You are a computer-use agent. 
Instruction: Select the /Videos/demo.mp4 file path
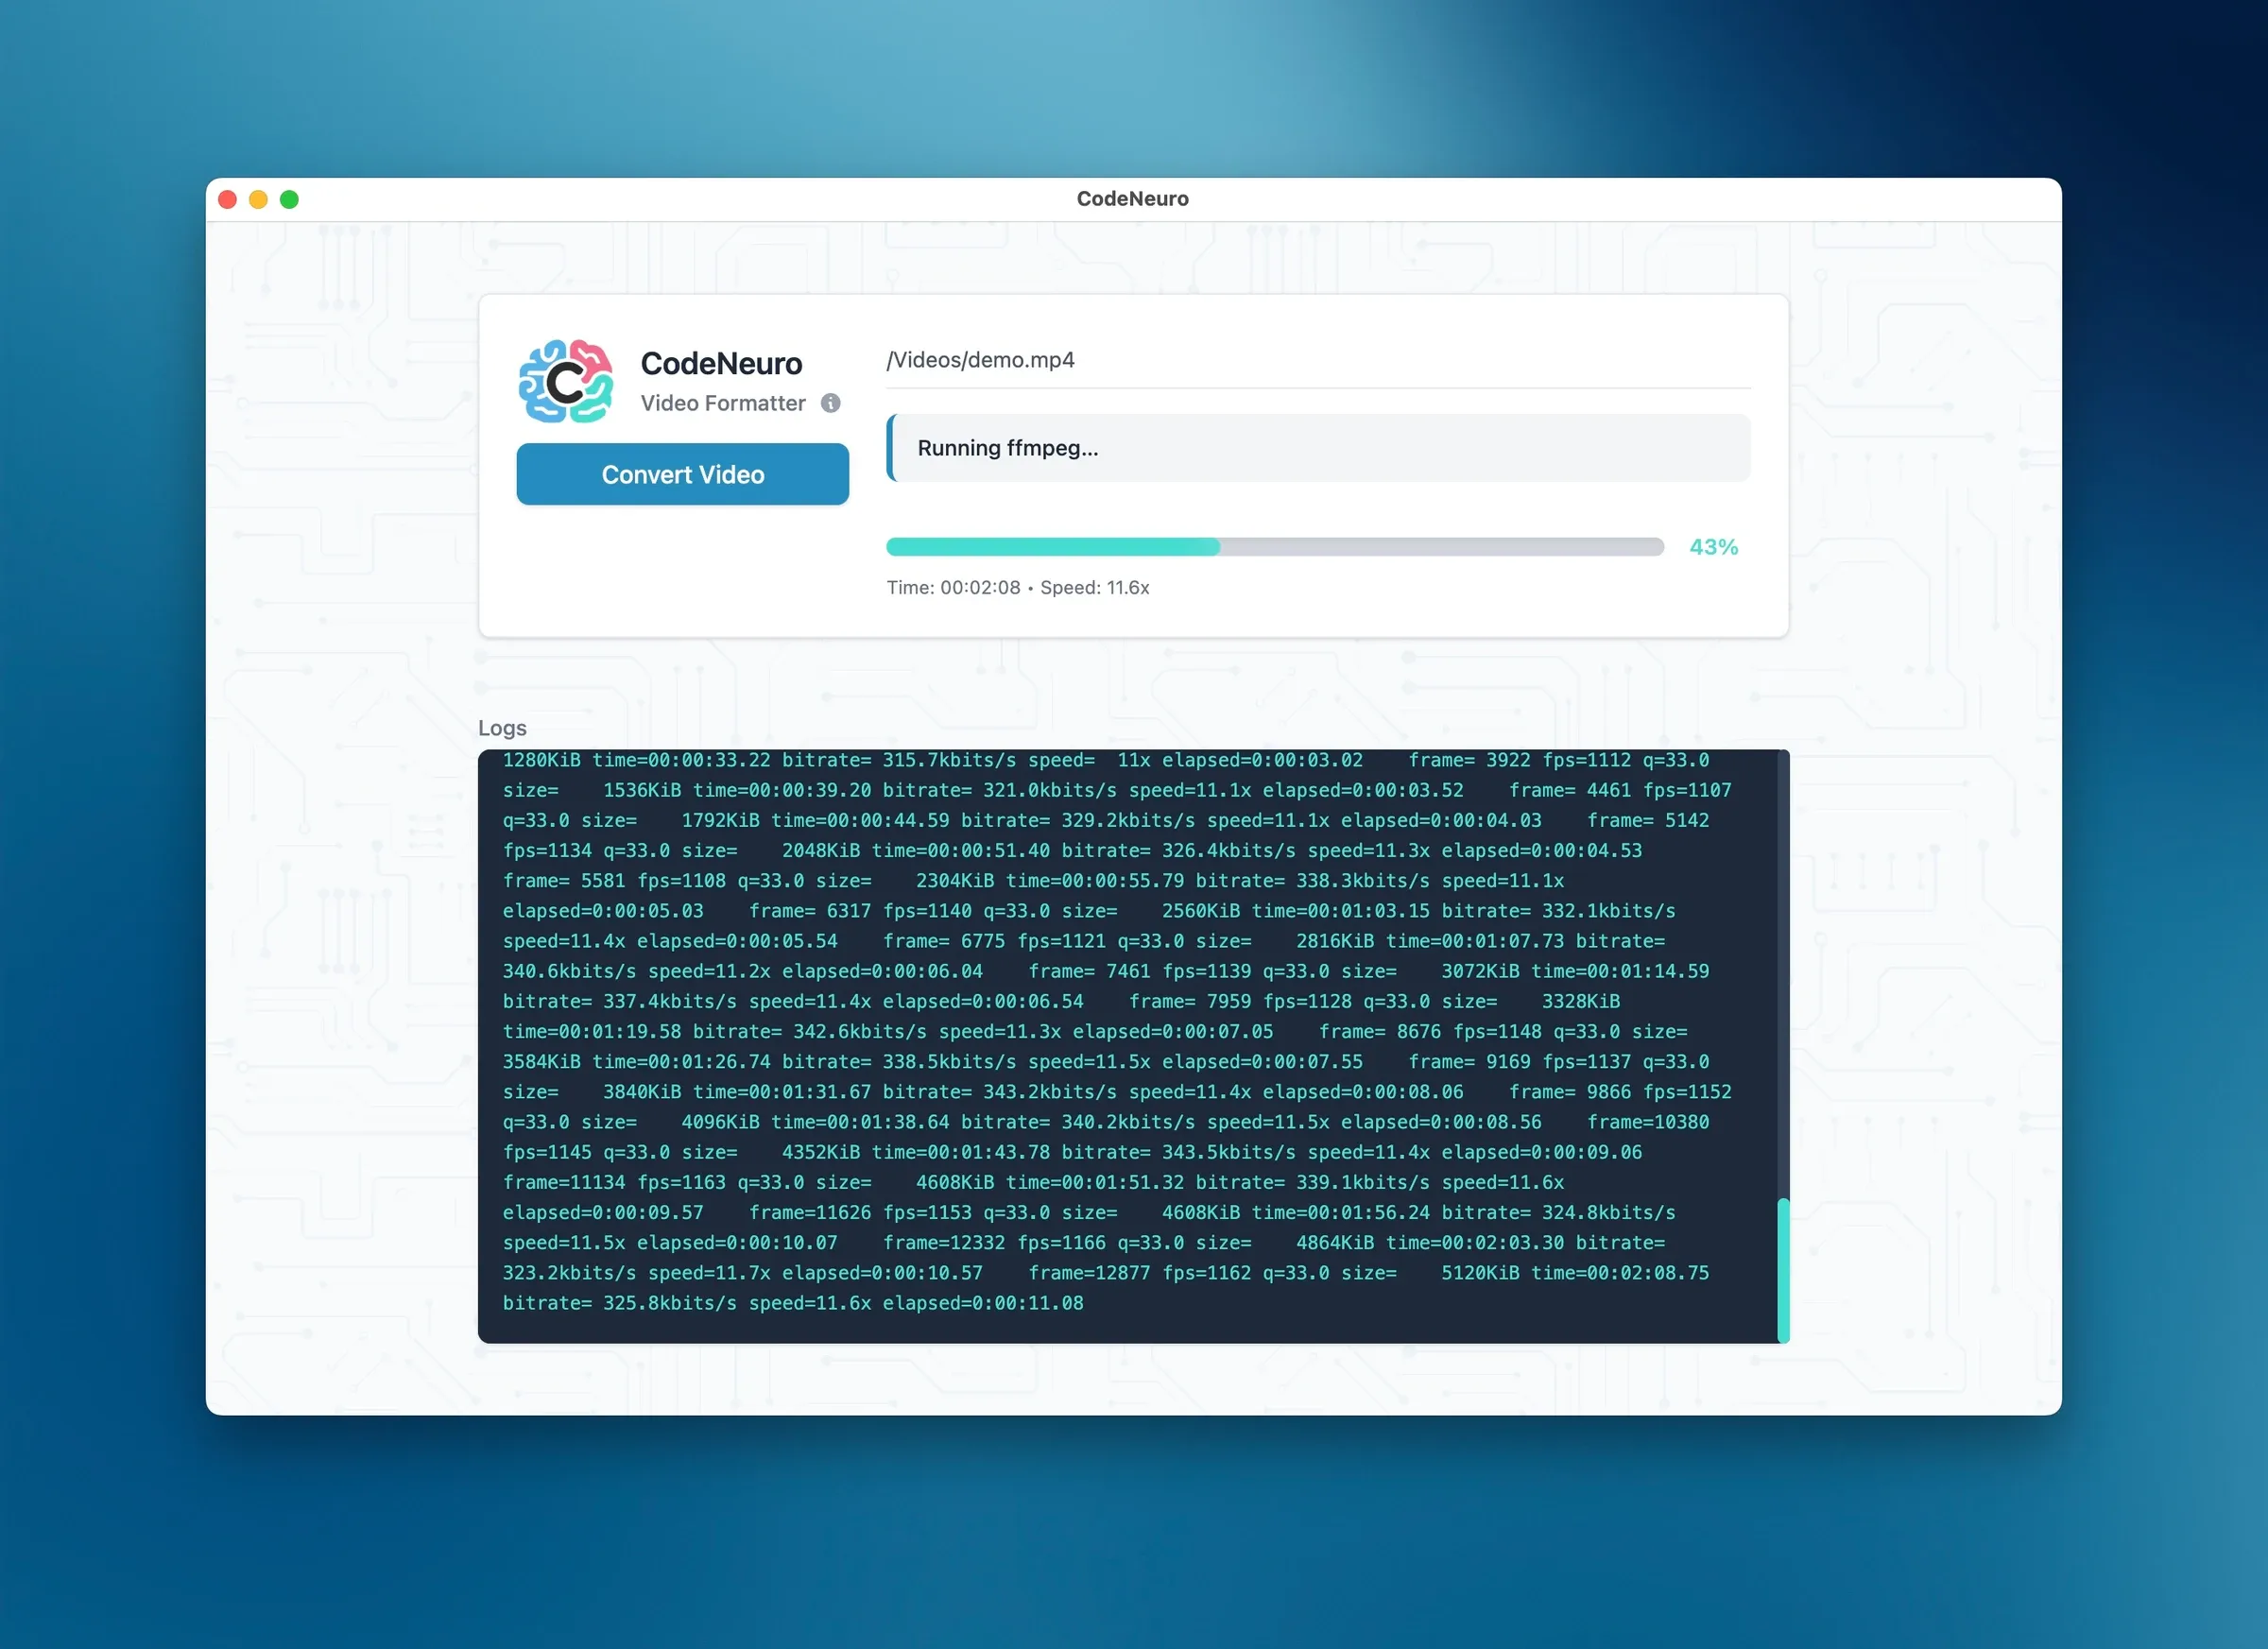click(x=981, y=360)
